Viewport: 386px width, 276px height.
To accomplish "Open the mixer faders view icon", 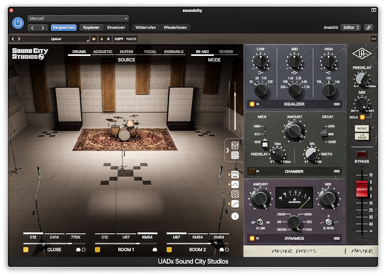I will [235, 146].
